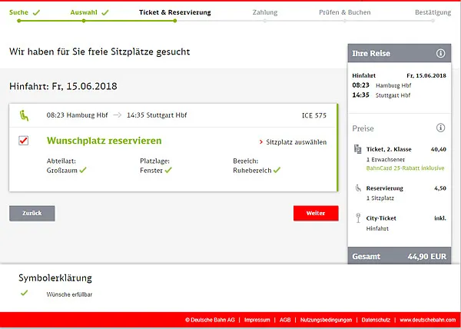This screenshot has height=329, width=461.
Task: Click the City-Ticket stop sign icon
Action: click(x=358, y=218)
